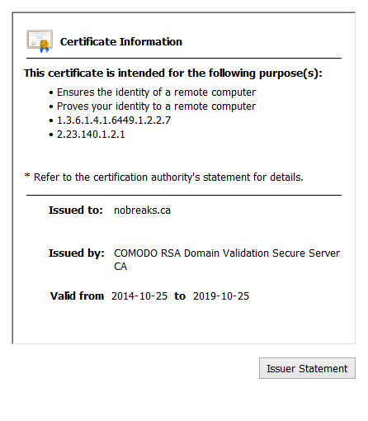
Task: Select the OID 1.3.6.1.4.1.6449.1.2.2.7 entry
Action: [114, 121]
